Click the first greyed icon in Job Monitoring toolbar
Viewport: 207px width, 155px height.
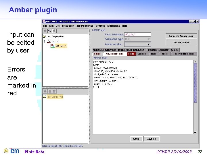[x=45, y=91]
